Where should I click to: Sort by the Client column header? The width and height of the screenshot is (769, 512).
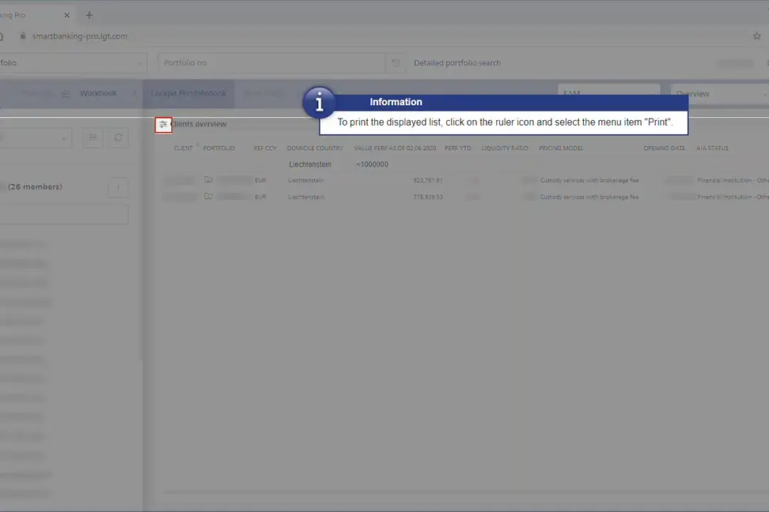click(x=183, y=149)
